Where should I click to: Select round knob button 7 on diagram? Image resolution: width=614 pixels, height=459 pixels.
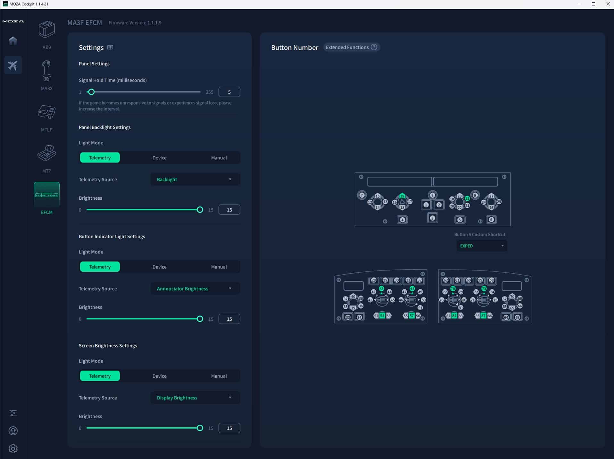pyautogui.click(x=362, y=195)
